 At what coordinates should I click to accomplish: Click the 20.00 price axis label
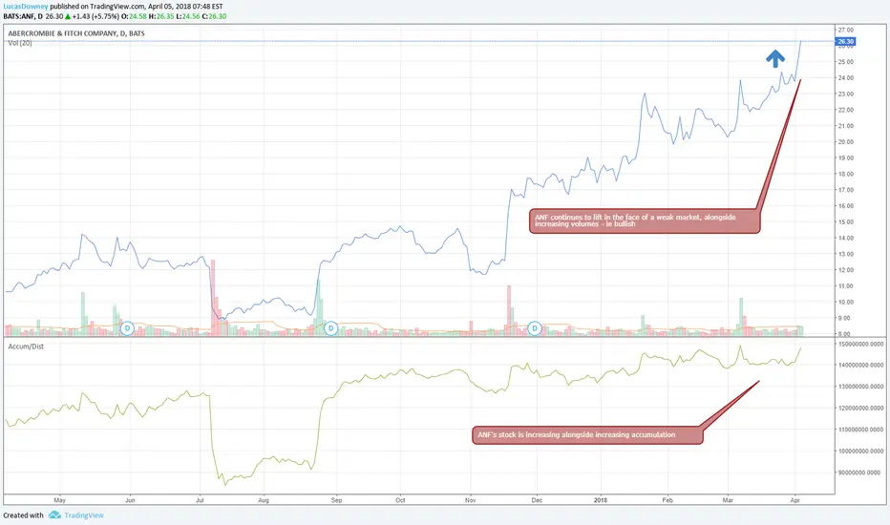(x=846, y=142)
